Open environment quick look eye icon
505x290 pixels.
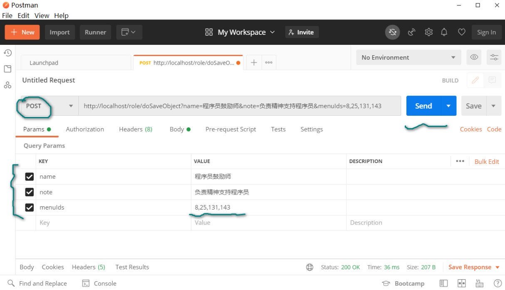coord(474,57)
